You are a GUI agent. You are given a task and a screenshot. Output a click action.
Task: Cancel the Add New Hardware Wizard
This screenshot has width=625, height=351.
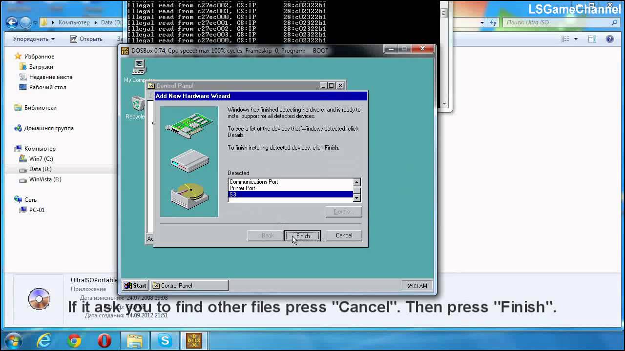tap(344, 235)
